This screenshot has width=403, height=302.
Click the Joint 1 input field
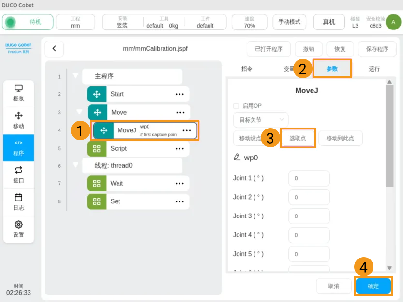[x=309, y=178]
